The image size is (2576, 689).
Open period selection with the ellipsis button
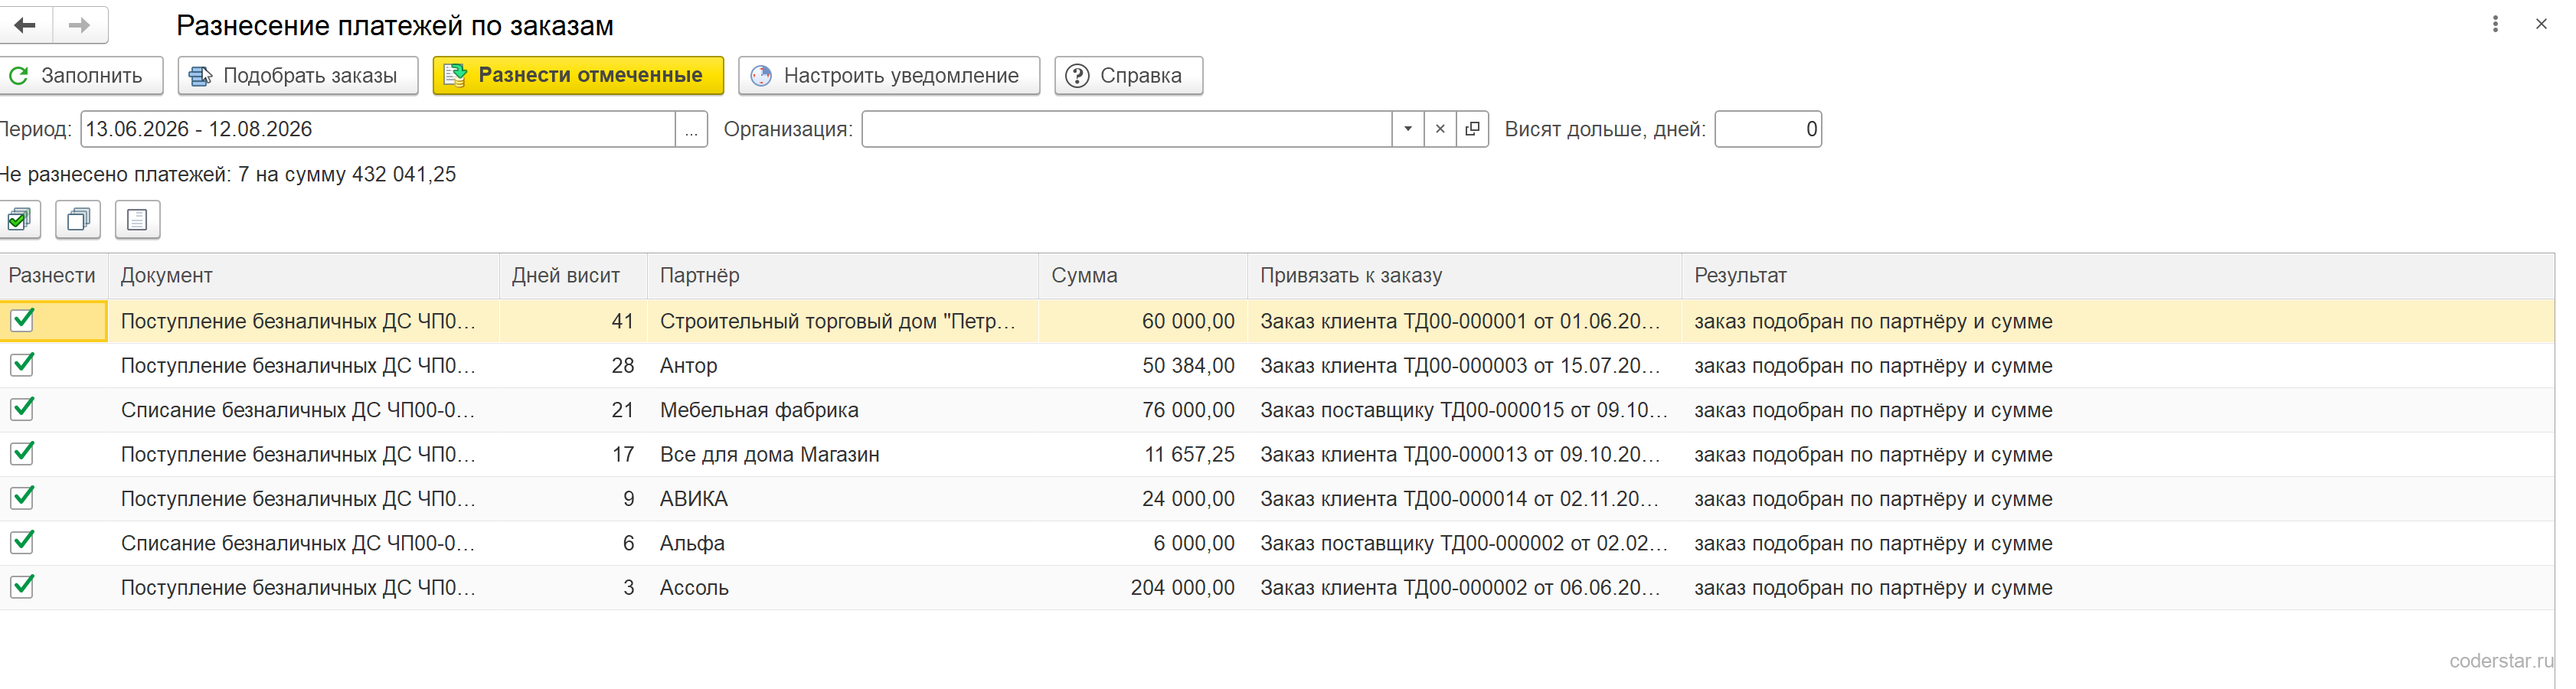691,129
